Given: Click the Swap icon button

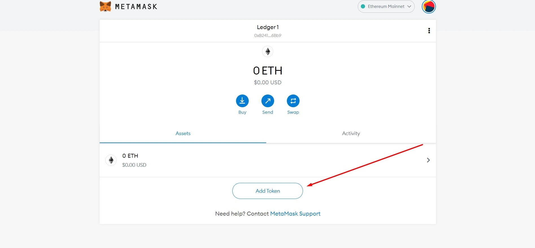Looking at the screenshot, I should tap(293, 101).
